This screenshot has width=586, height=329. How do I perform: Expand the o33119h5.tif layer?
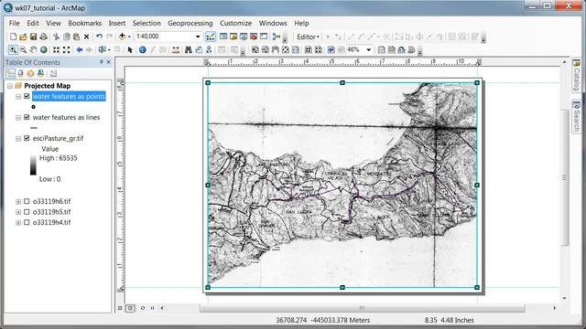click(x=18, y=212)
